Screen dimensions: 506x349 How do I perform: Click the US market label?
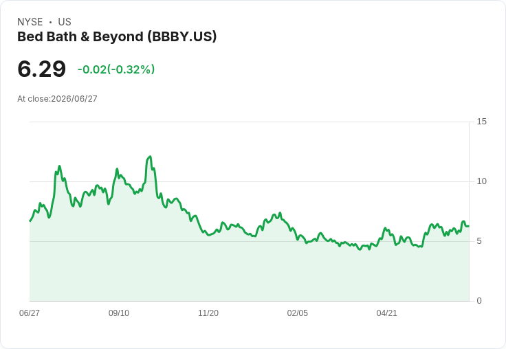[65, 22]
